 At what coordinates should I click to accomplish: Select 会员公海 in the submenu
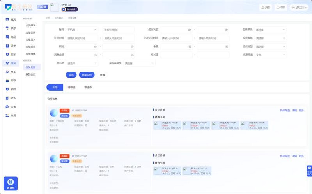click(32, 67)
